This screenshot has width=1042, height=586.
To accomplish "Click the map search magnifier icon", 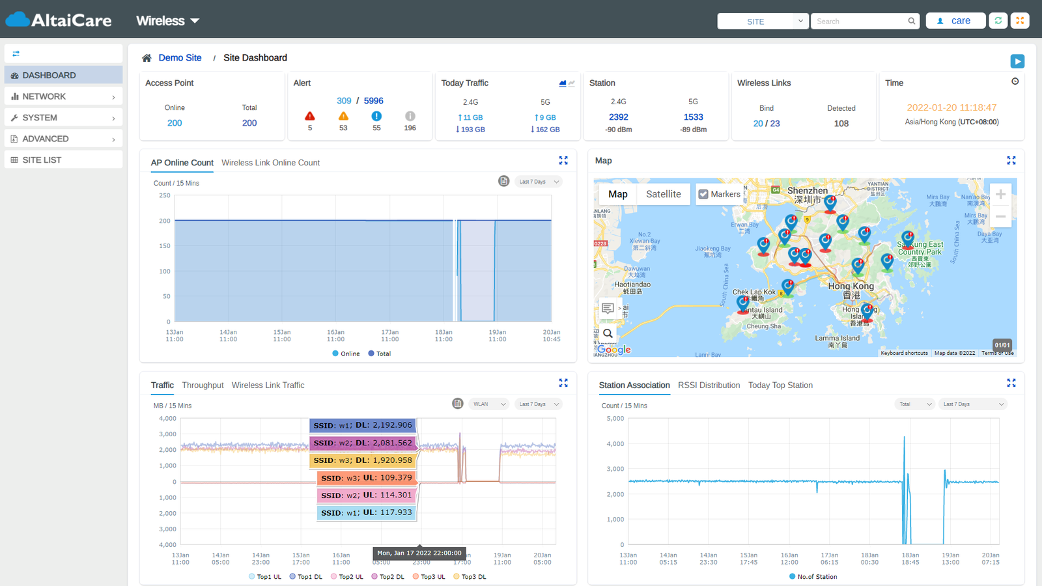I will pos(608,333).
